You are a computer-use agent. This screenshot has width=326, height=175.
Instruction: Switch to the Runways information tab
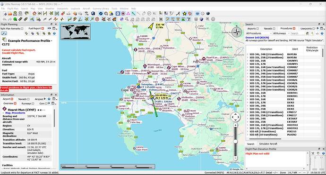pos(27,103)
